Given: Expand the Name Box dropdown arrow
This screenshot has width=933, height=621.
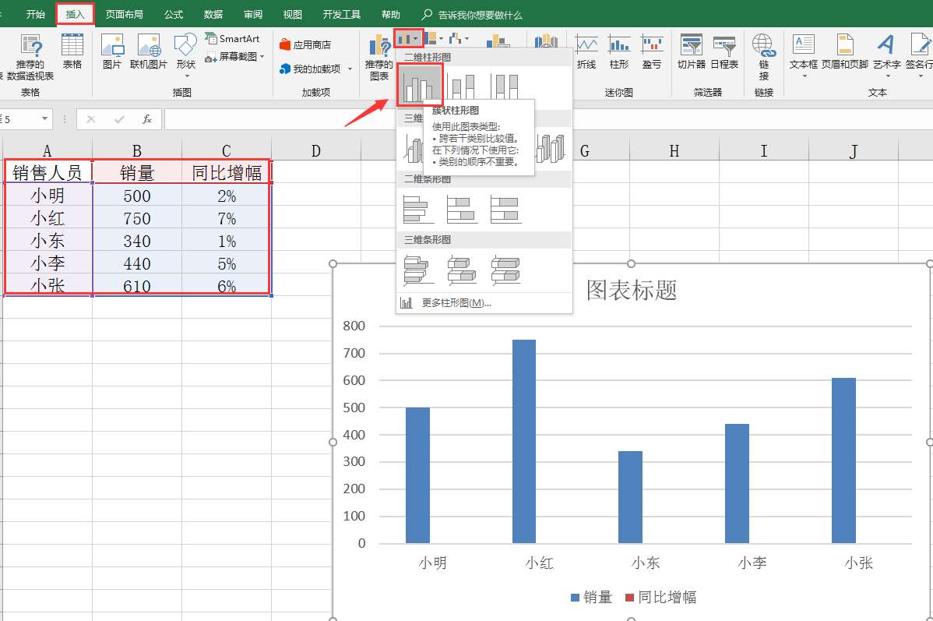Looking at the screenshot, I should click(x=44, y=119).
